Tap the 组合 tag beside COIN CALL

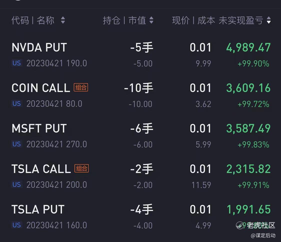tap(81, 87)
